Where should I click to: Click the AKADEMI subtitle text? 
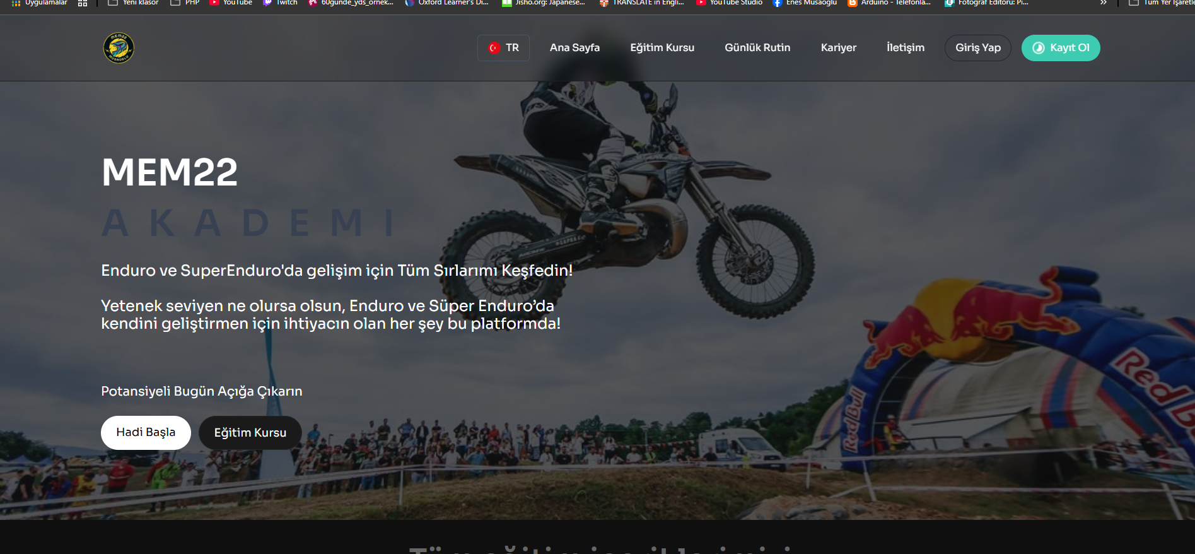[248, 223]
